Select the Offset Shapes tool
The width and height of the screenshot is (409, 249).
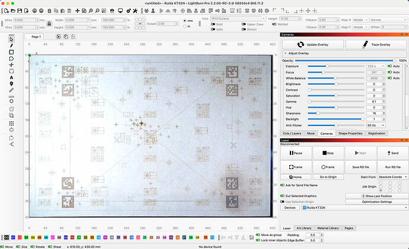11,101
